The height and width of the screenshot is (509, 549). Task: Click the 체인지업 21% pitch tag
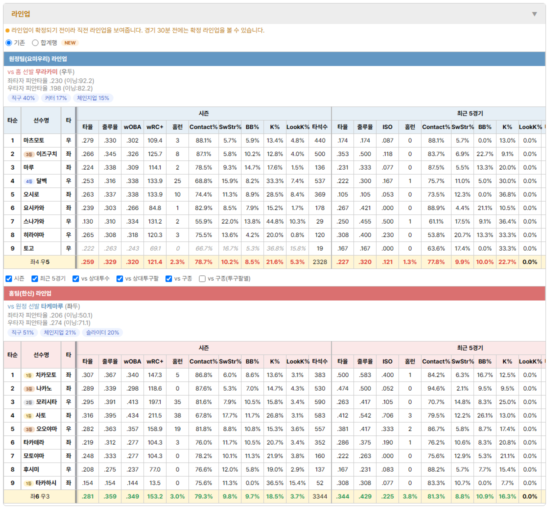(x=60, y=332)
